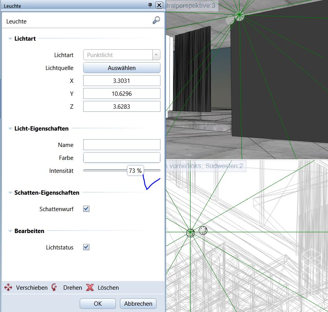Click the magnifier search icon in Leuchte panel
Image resolution: width=328 pixels, height=312 pixels.
(x=156, y=21)
